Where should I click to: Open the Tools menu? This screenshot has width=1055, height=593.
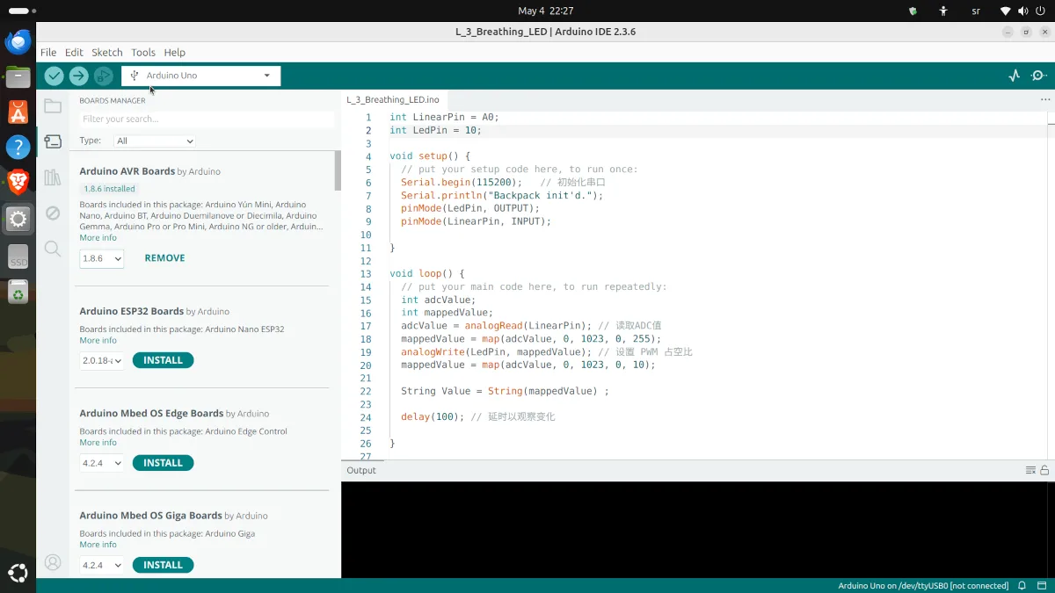[x=143, y=53]
